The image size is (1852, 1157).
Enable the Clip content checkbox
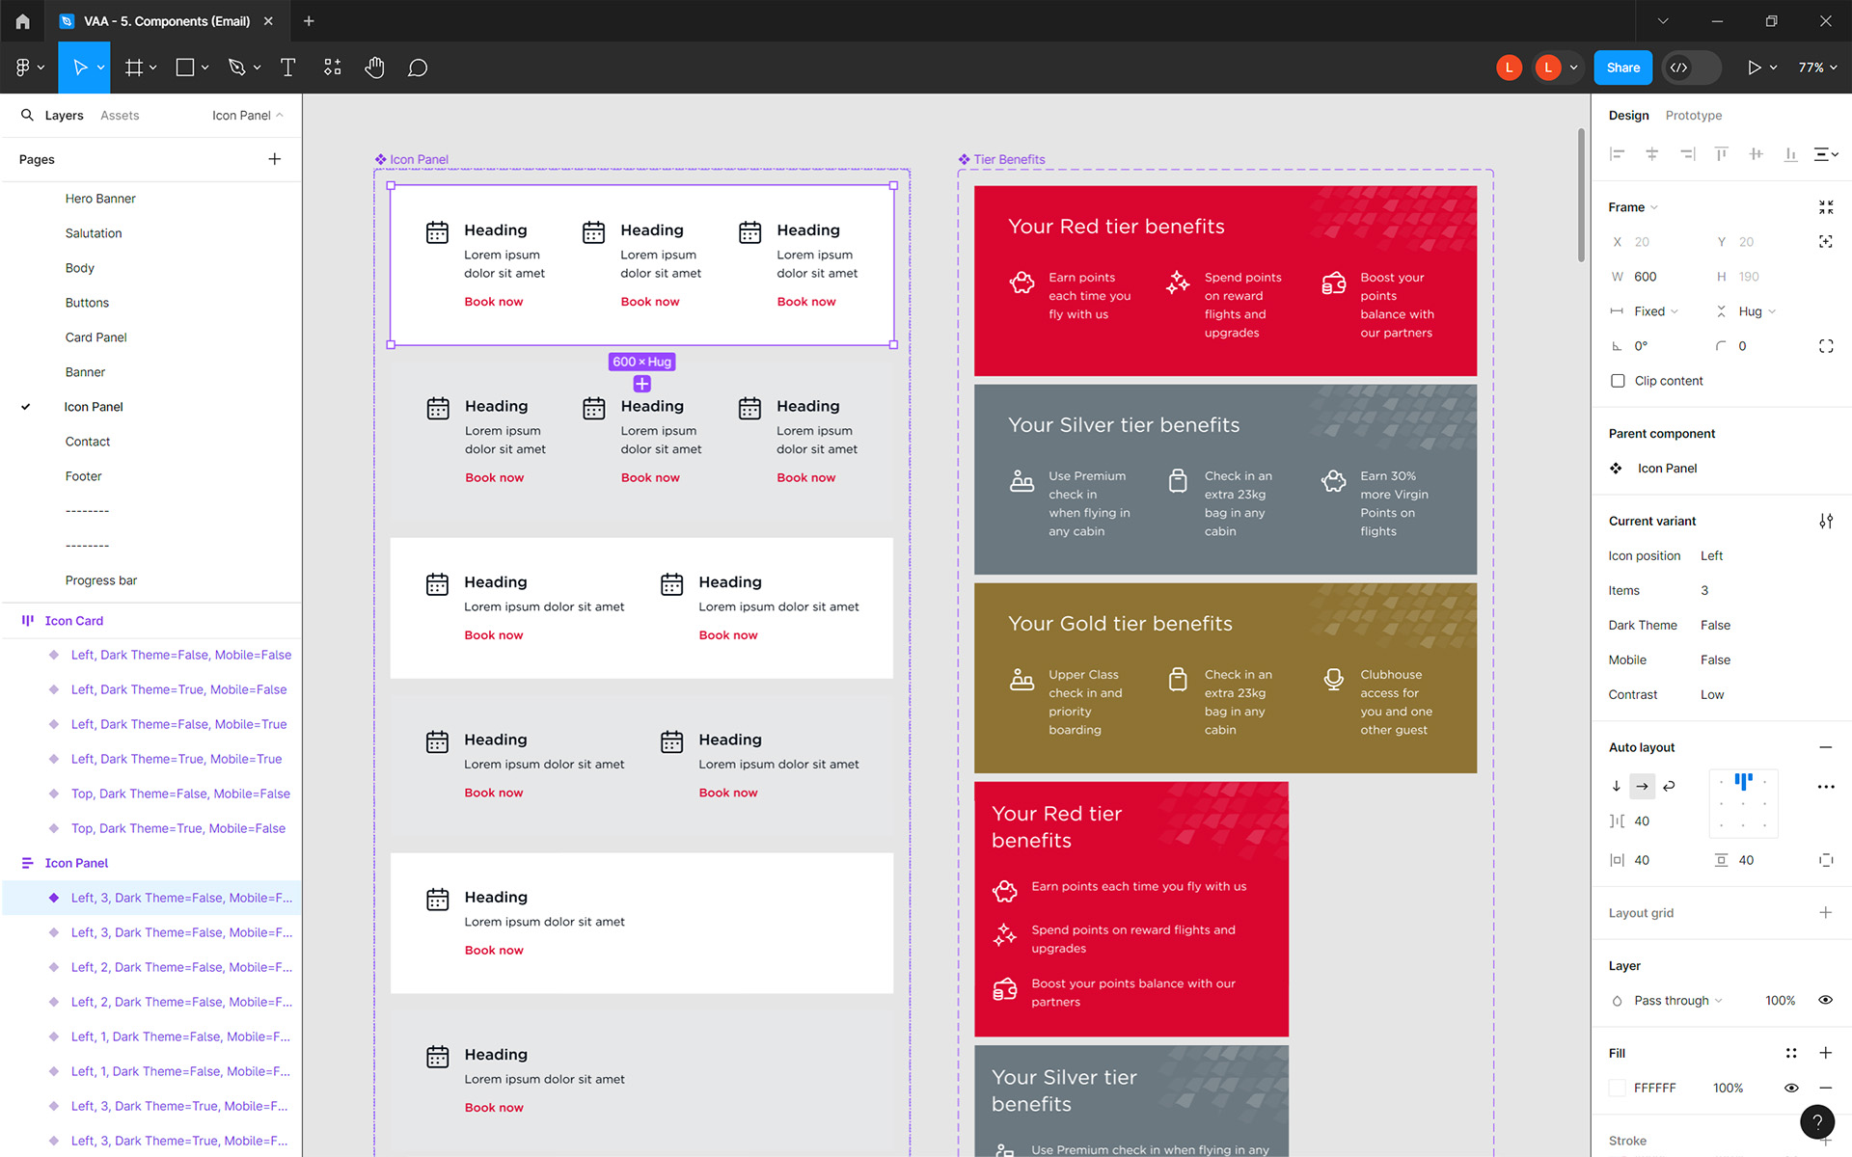(x=1618, y=381)
